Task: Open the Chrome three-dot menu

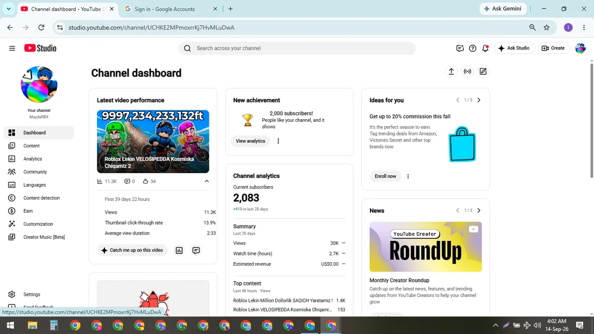Action: pos(583,28)
